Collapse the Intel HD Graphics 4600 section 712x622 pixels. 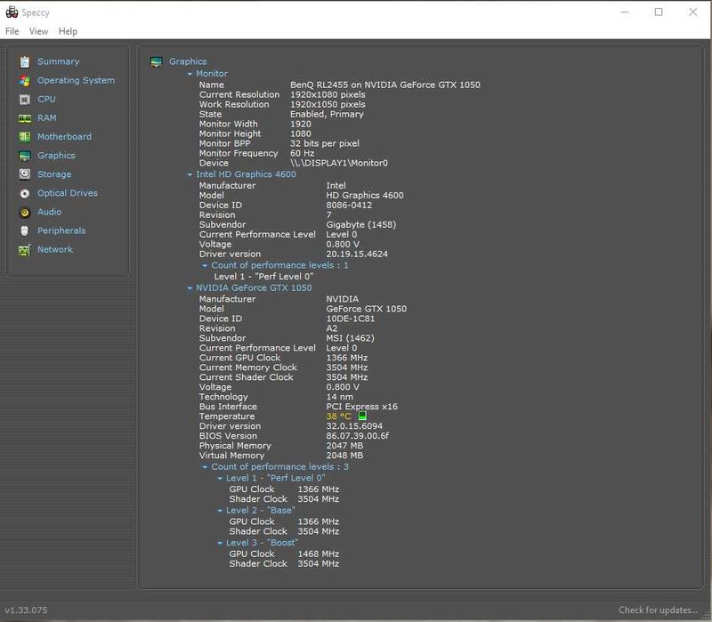pyautogui.click(x=190, y=174)
